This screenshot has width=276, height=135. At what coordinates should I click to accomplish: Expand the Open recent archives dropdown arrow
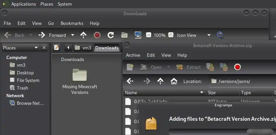pos(168,67)
